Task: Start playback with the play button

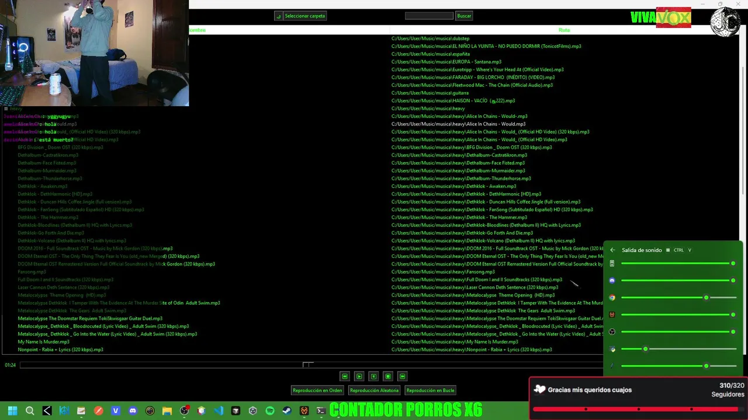Action: coord(359,376)
